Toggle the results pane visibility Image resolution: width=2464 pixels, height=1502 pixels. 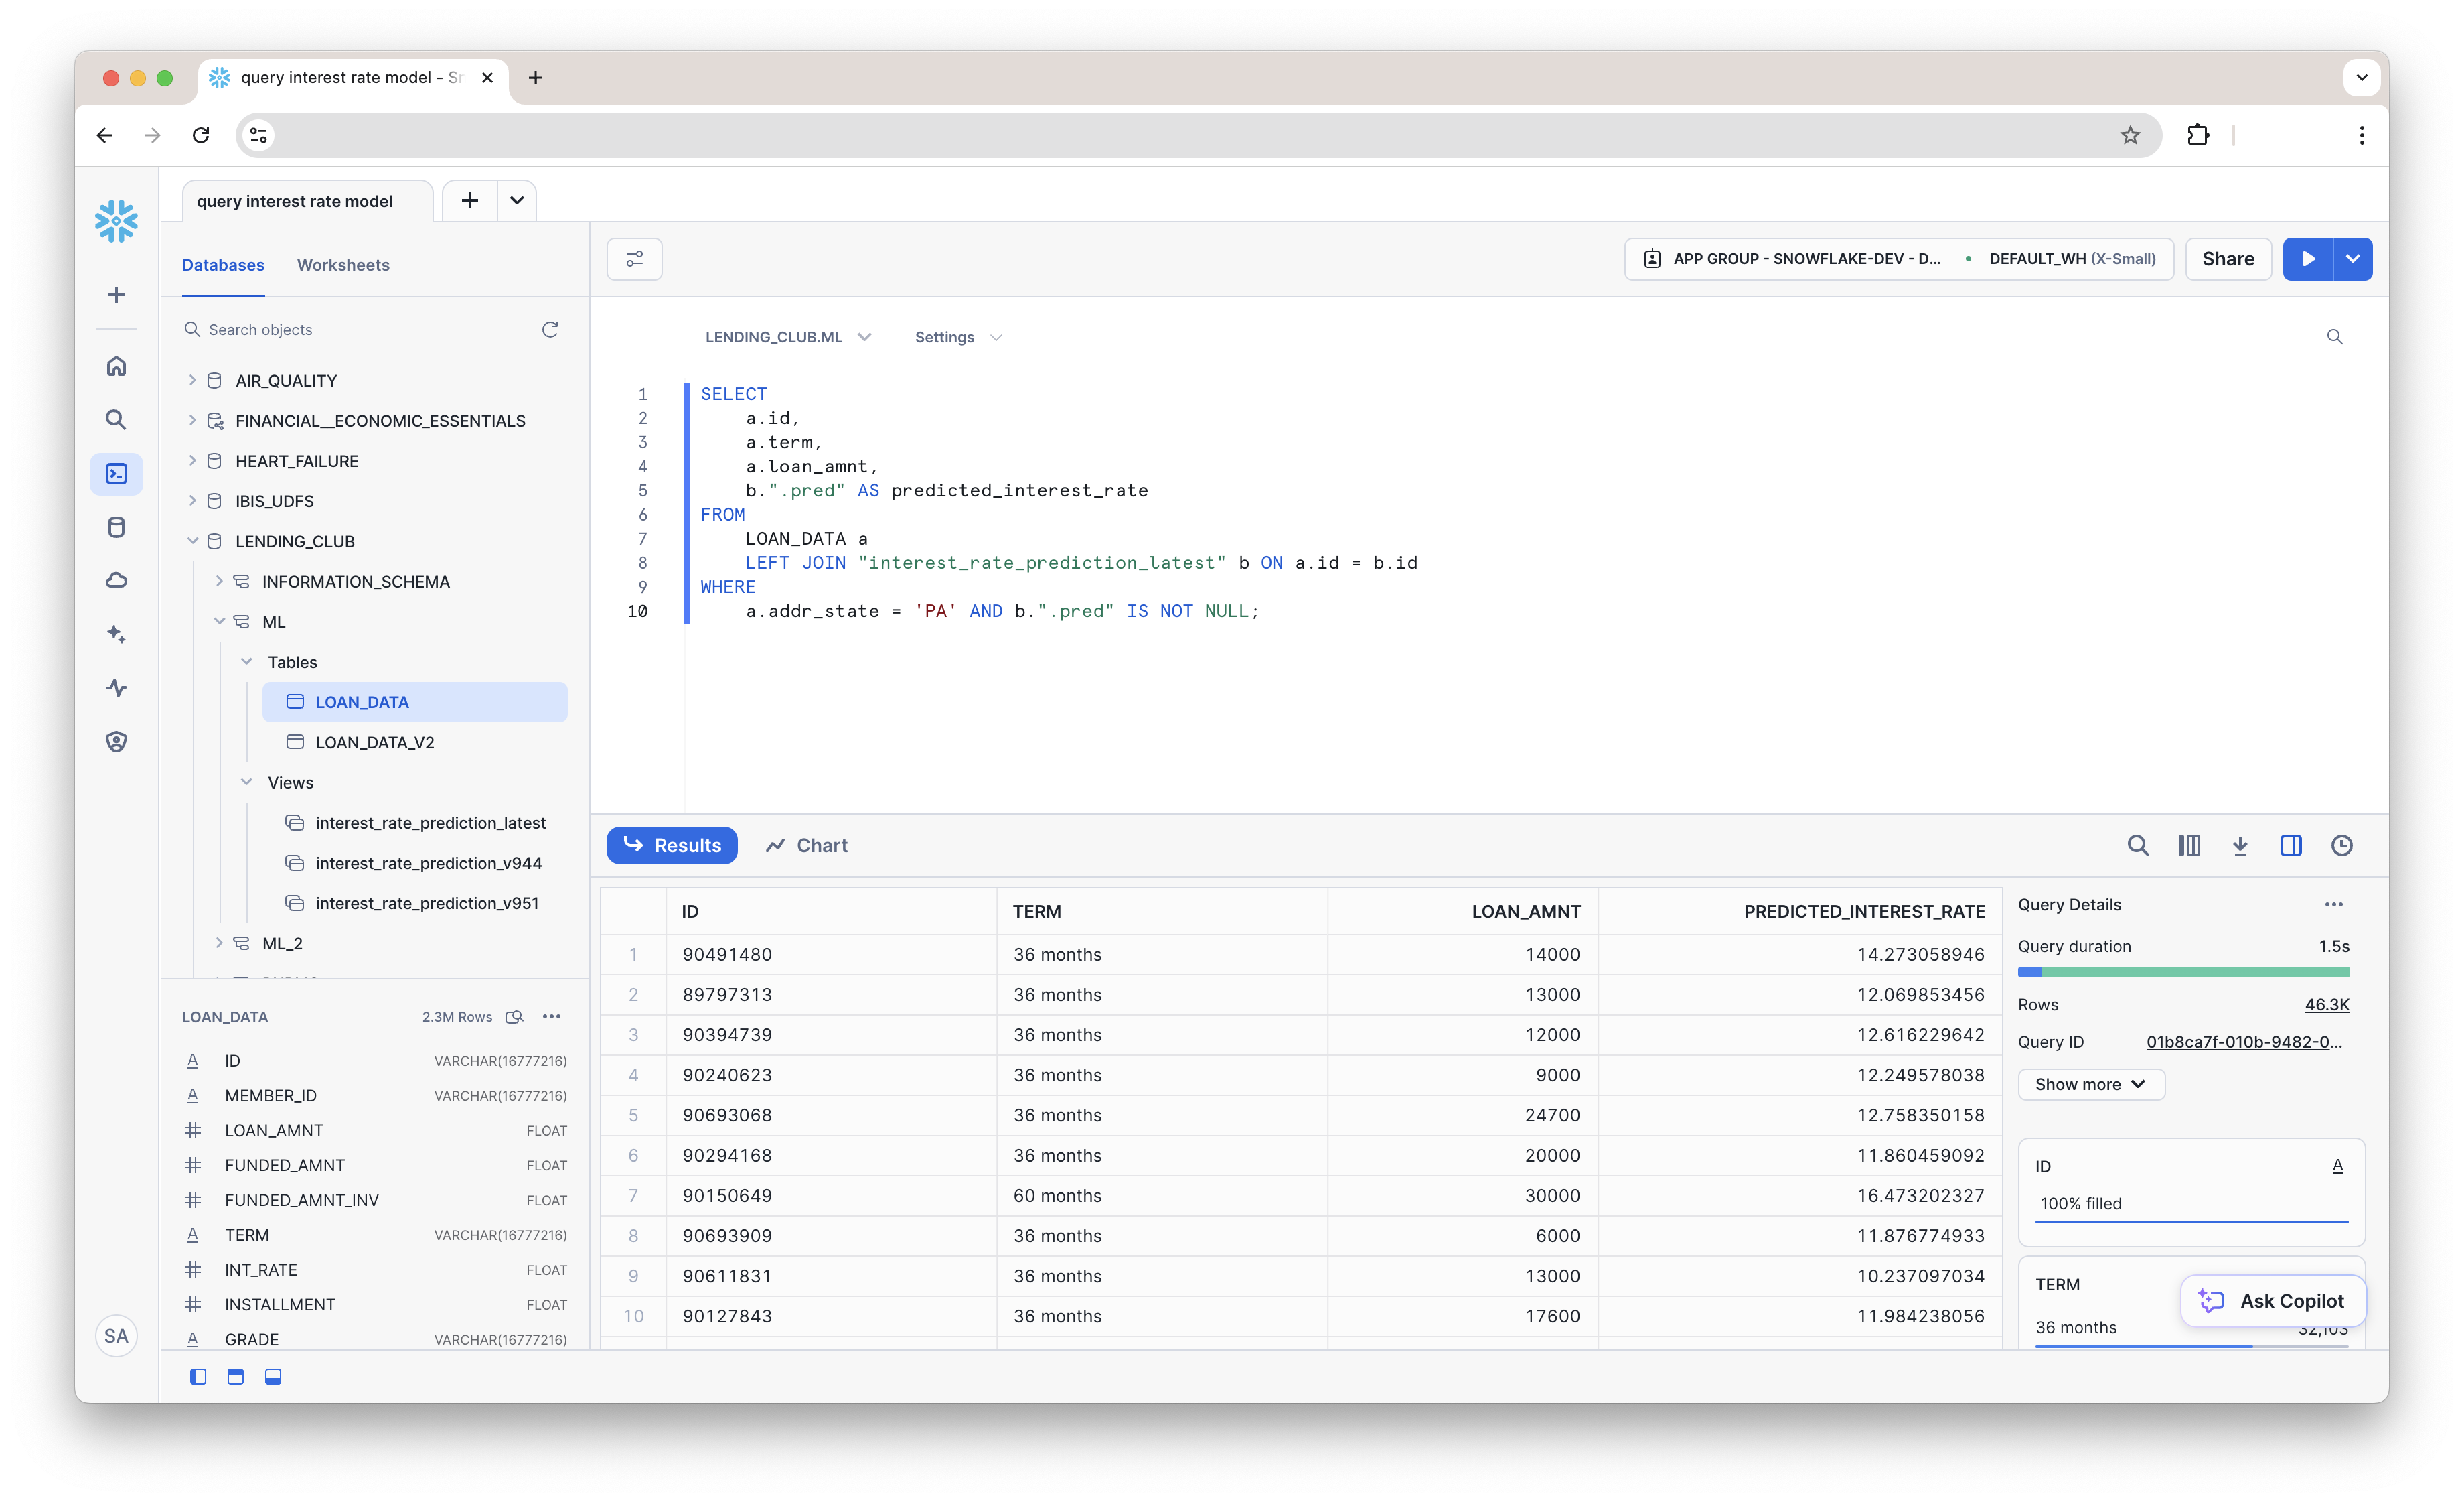(273, 1377)
